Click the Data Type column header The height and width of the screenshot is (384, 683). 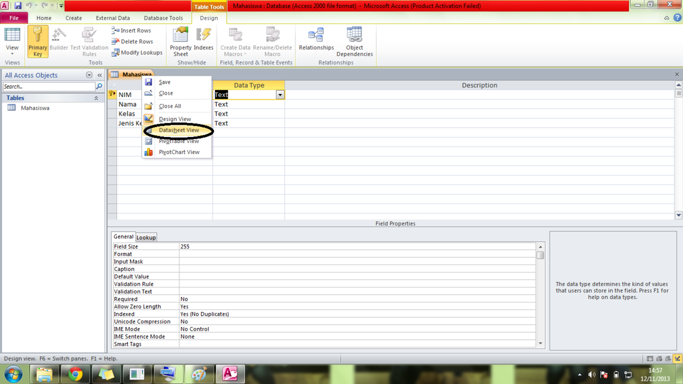pos(249,85)
